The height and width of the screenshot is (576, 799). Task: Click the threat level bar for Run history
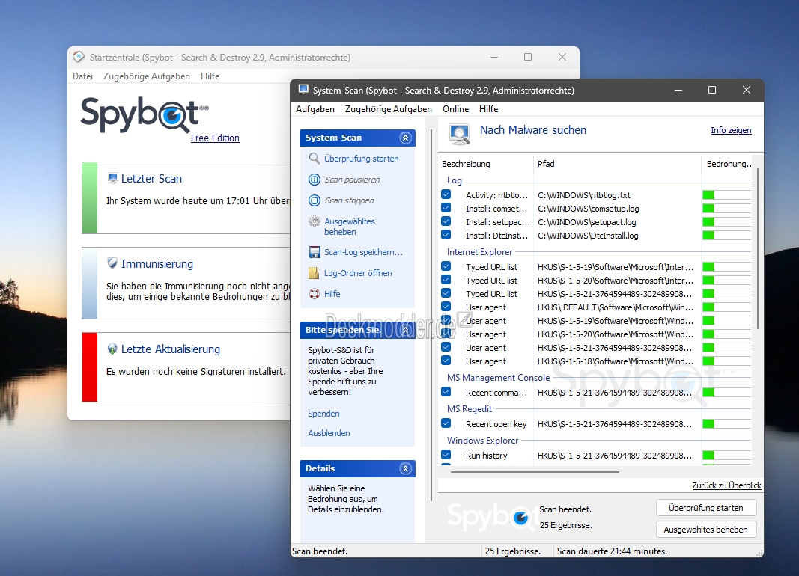coord(726,456)
